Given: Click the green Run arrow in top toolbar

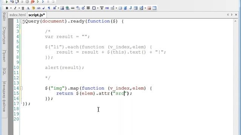Looking at the screenshot, I should (x=7, y=1).
